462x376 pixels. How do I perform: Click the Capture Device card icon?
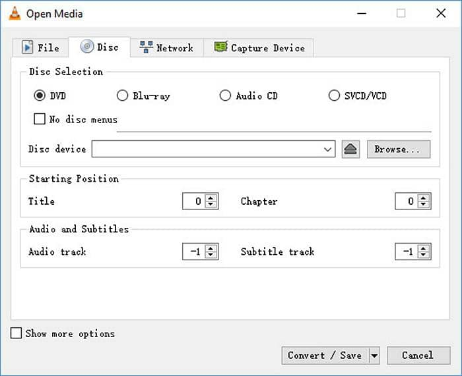click(220, 47)
